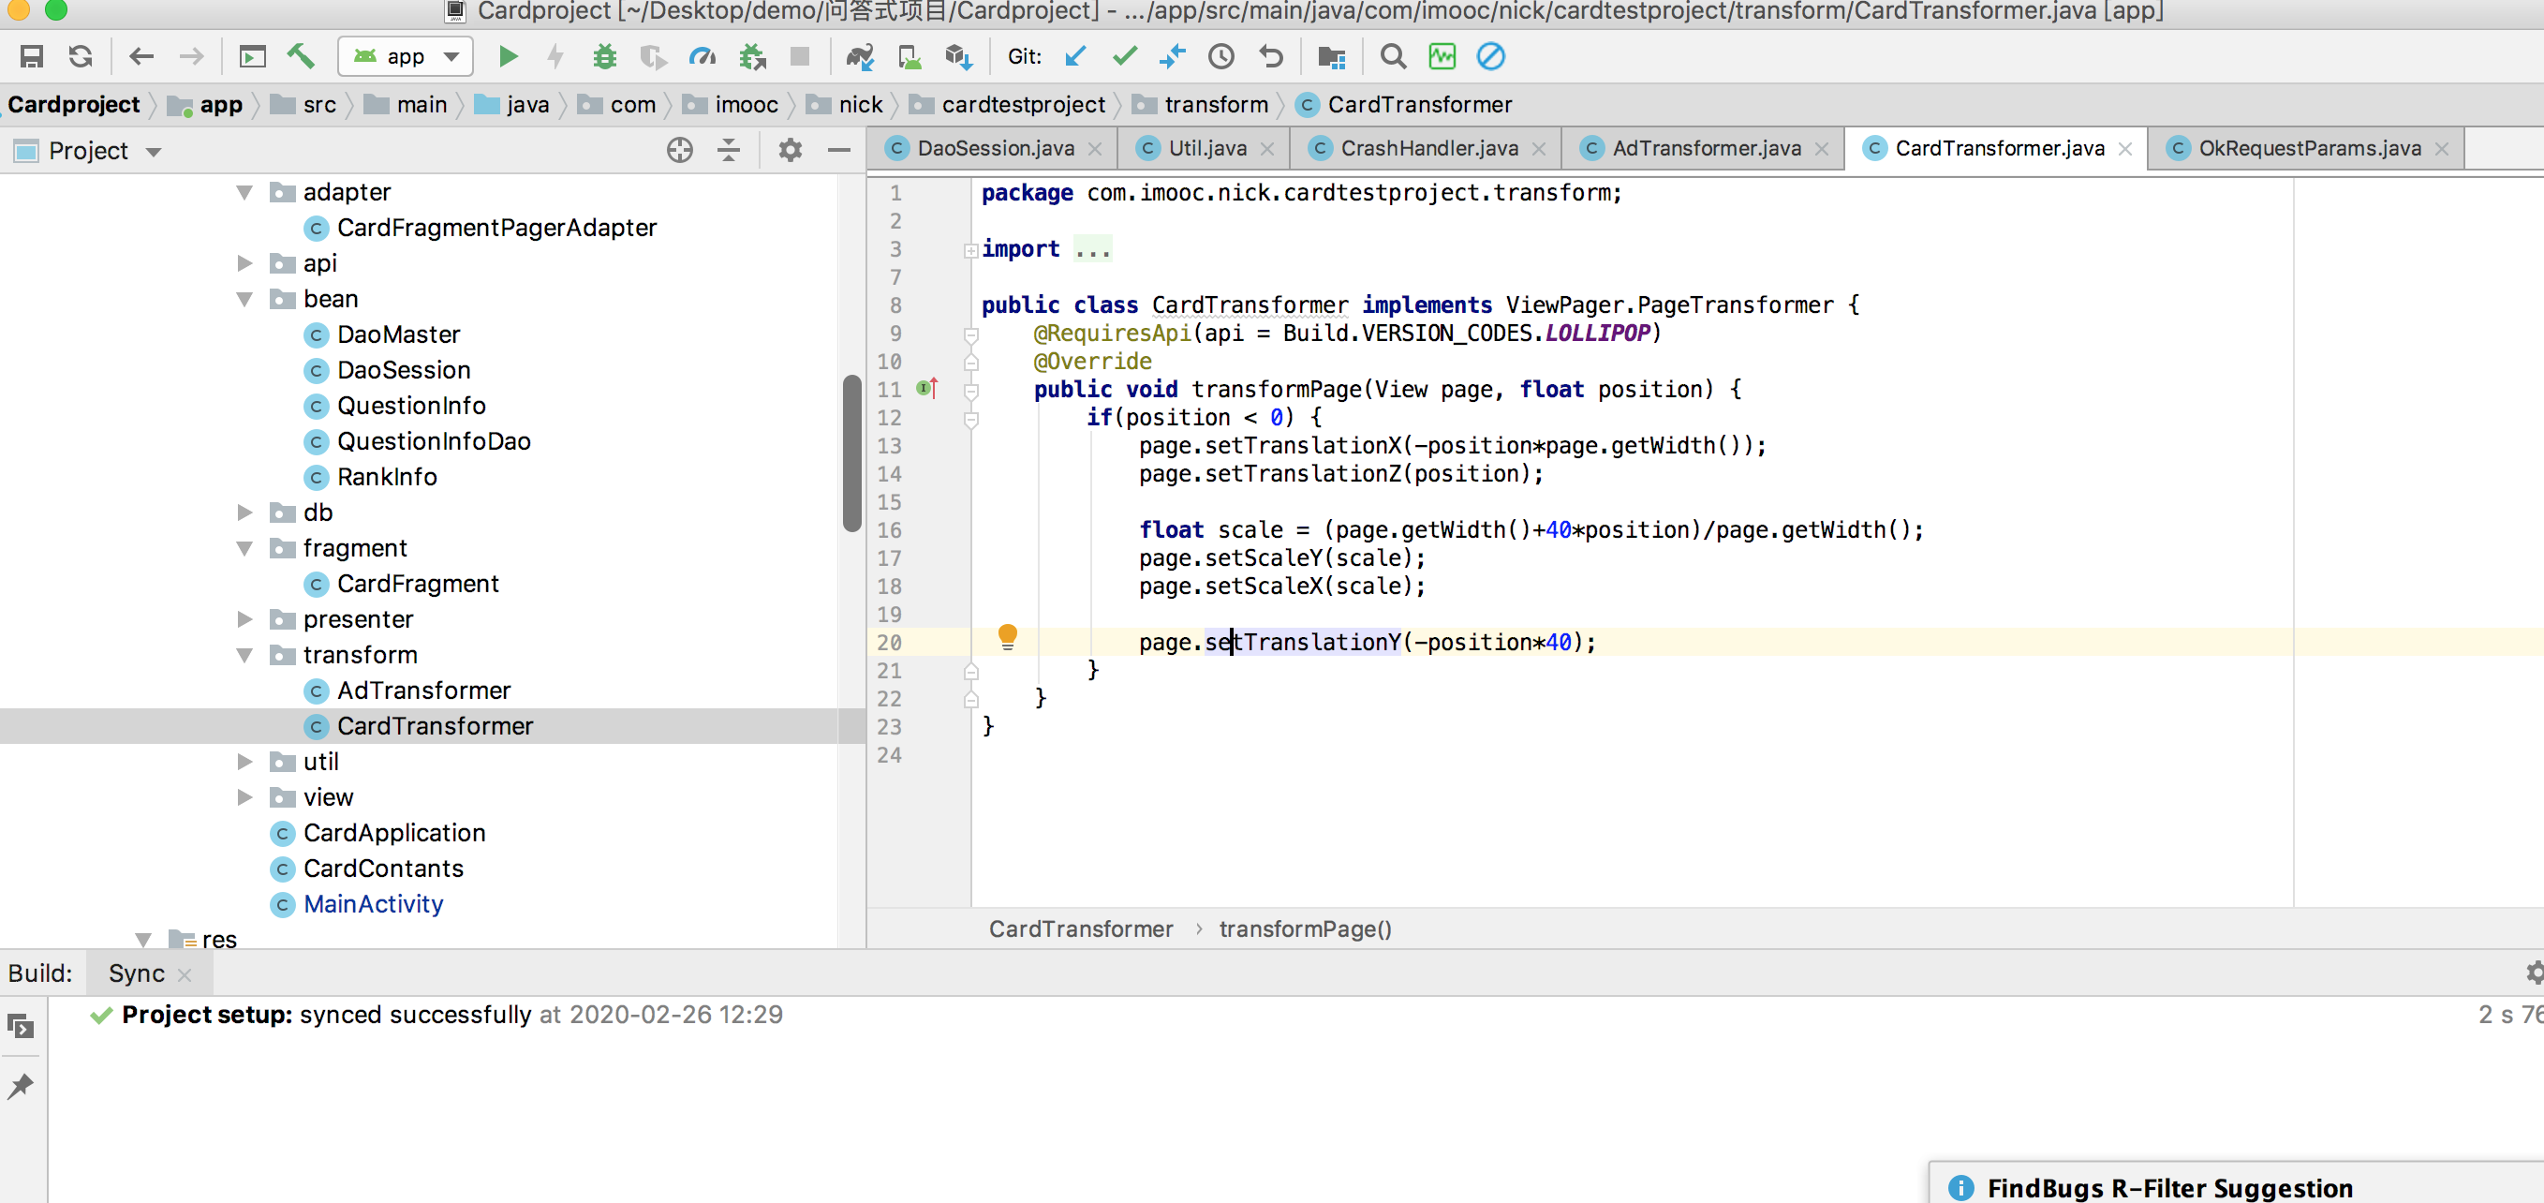Click the yellow lightbulb intention icon

coord(1007,636)
